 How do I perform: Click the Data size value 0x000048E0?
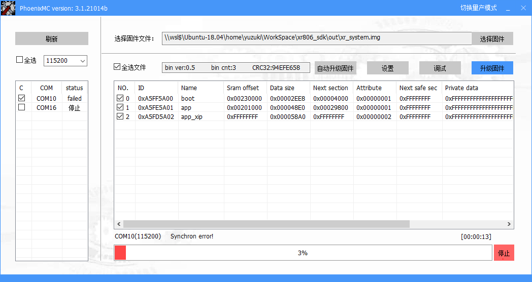[x=287, y=108]
